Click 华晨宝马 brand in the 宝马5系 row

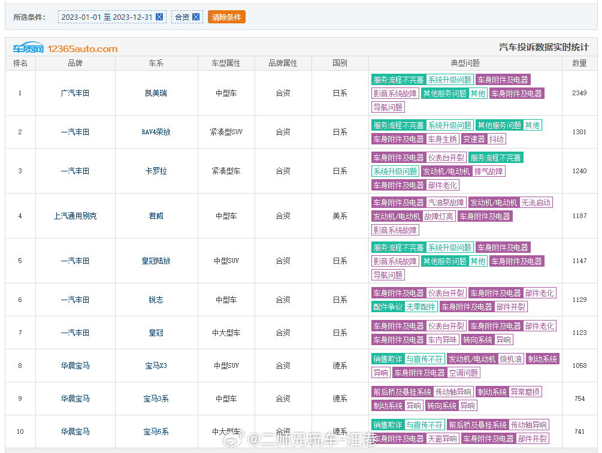coord(75,431)
